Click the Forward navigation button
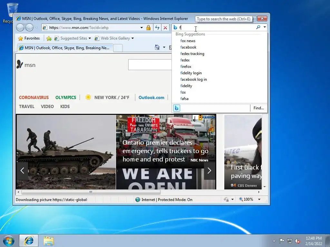 (x=29, y=28)
